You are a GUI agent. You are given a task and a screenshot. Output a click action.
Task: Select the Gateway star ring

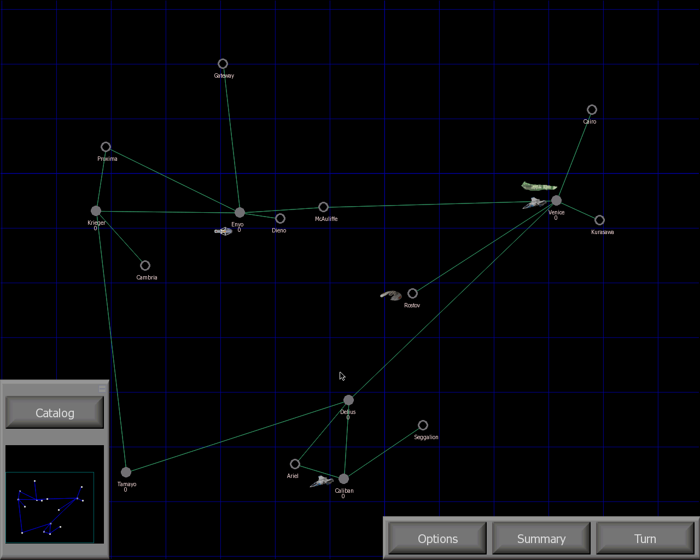tap(223, 64)
